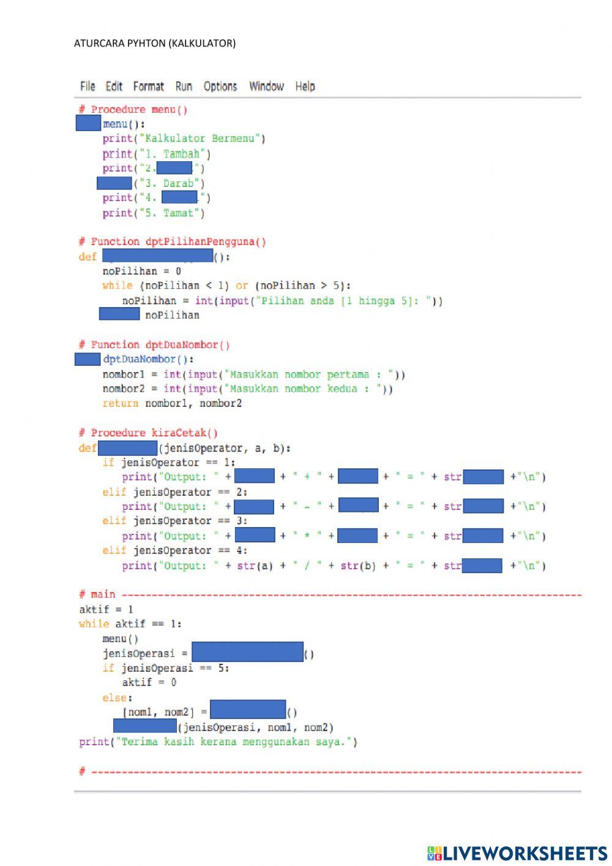Image resolution: width=612 pixels, height=866 pixels.
Task: Open the Options menu
Action: [x=220, y=86]
